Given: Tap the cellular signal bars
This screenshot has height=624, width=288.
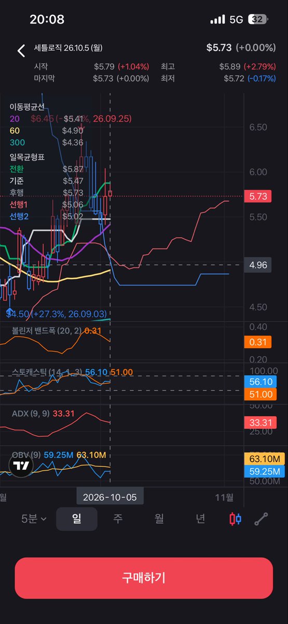Looking at the screenshot, I should [x=217, y=20].
